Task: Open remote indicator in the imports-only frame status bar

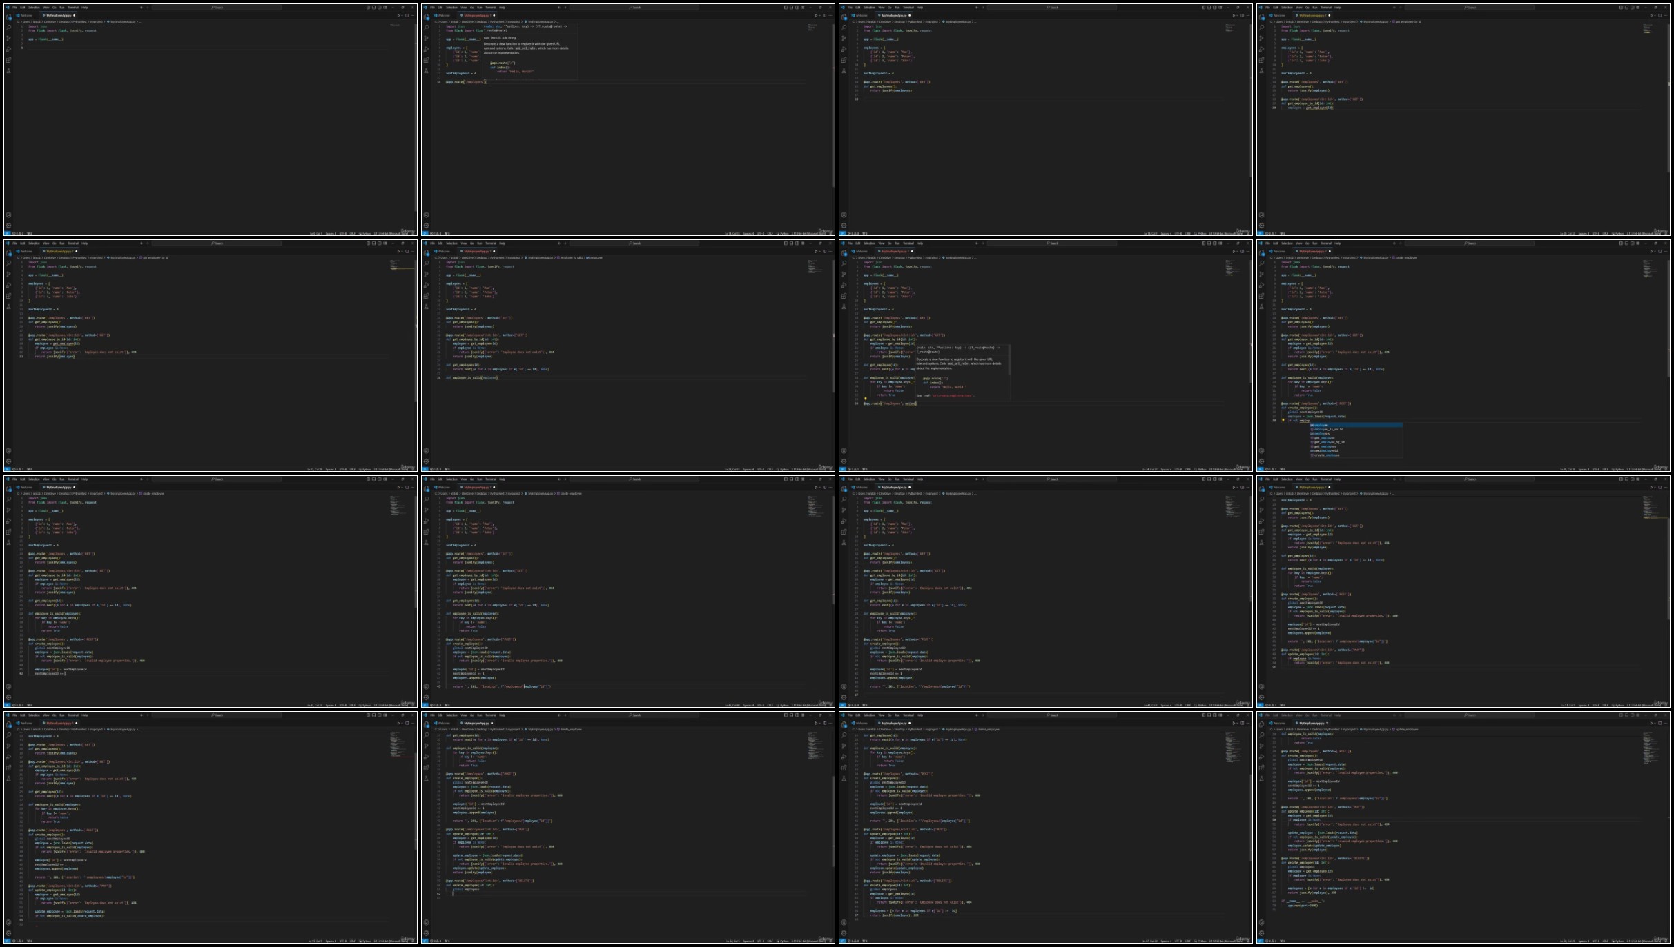Action: [x=7, y=233]
